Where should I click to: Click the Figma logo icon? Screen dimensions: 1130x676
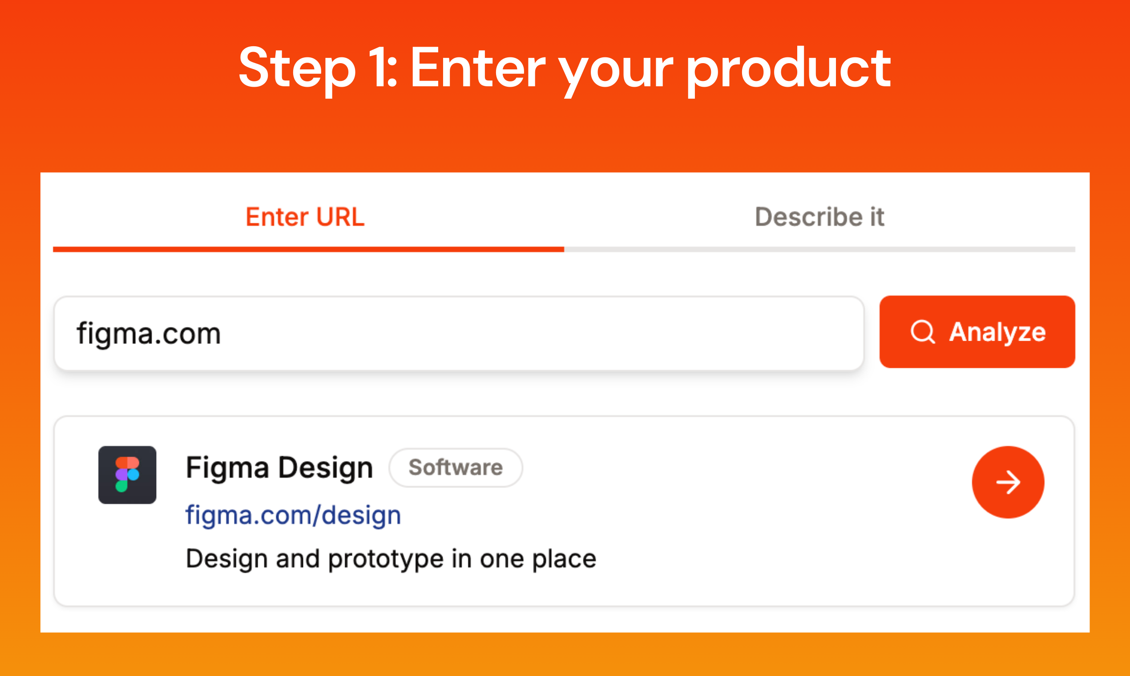click(127, 475)
